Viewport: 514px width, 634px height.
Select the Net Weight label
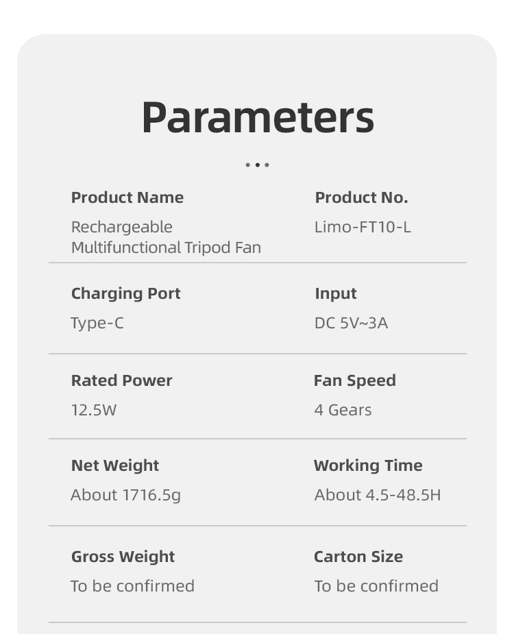115,466
